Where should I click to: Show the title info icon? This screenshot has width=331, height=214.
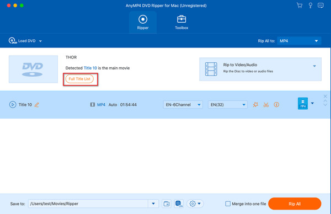[x=276, y=104]
